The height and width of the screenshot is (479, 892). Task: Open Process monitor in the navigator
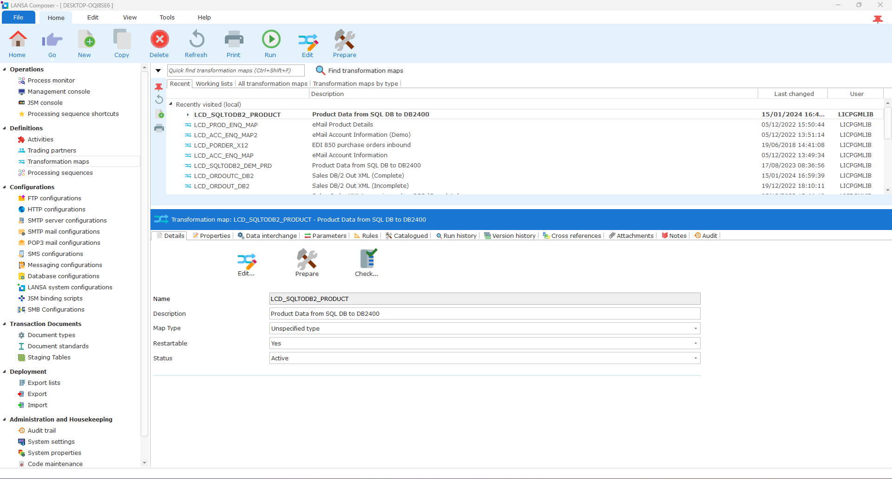[x=51, y=81]
